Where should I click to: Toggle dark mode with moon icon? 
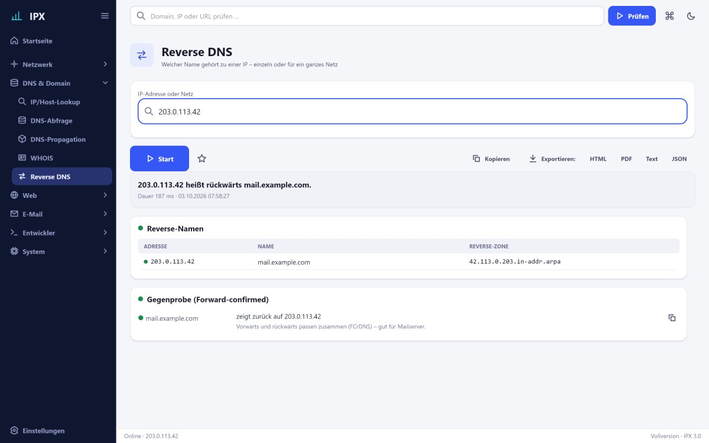pyautogui.click(x=691, y=16)
